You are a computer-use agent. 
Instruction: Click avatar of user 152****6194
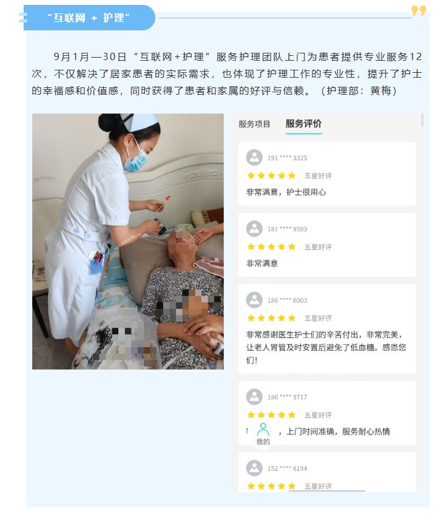pyautogui.click(x=254, y=468)
